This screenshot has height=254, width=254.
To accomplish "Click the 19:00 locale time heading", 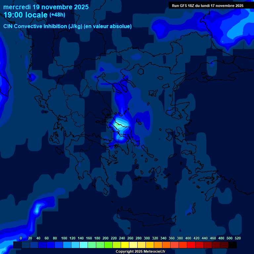I will [x=25, y=15].
